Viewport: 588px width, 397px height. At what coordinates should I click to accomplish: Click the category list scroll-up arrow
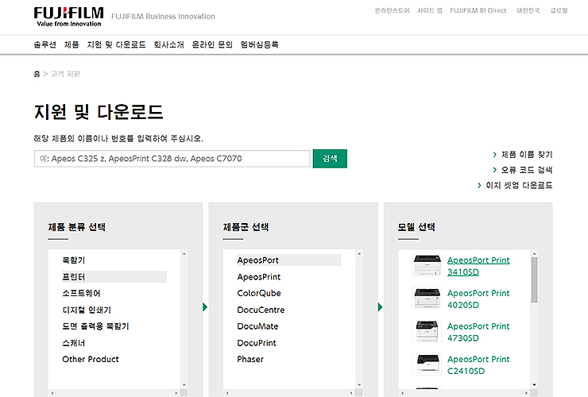click(184, 254)
